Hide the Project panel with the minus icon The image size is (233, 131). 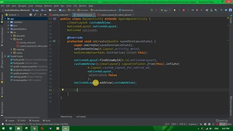(45, 15)
